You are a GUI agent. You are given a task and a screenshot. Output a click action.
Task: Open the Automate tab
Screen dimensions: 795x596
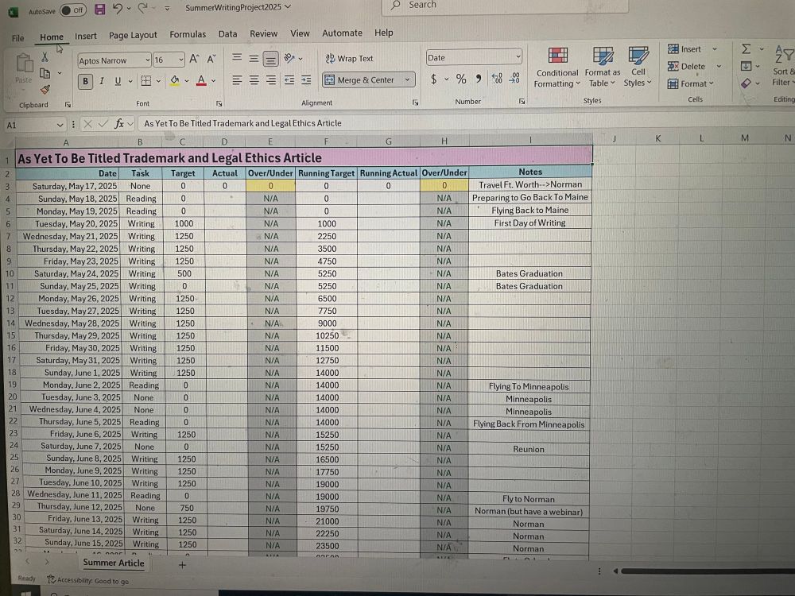342,33
